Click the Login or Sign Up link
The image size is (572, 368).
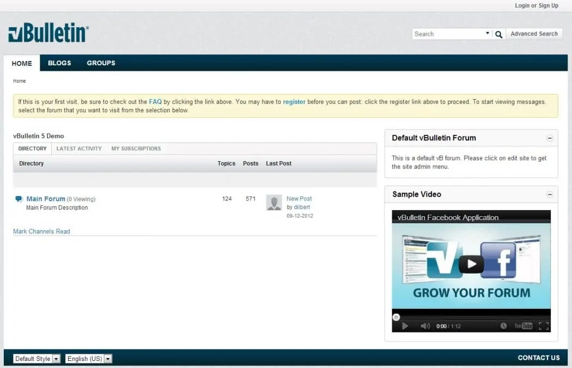point(536,6)
